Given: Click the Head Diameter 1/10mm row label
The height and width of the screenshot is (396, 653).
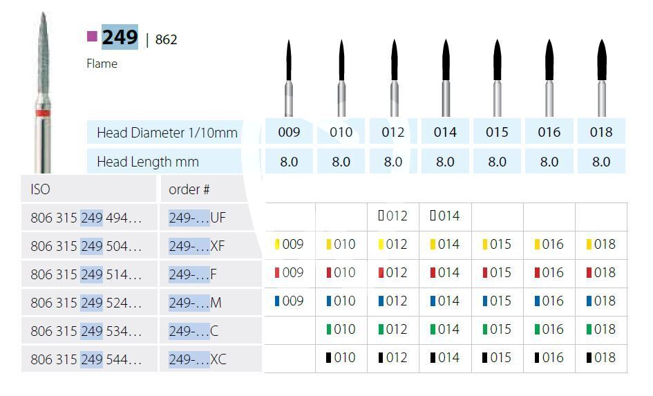Looking at the screenshot, I should pos(167,132).
